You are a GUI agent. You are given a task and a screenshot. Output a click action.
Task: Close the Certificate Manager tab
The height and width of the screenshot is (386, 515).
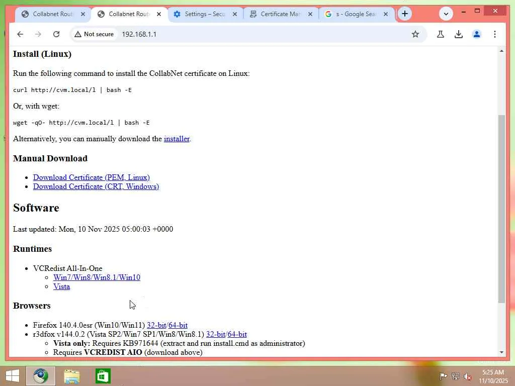click(310, 14)
